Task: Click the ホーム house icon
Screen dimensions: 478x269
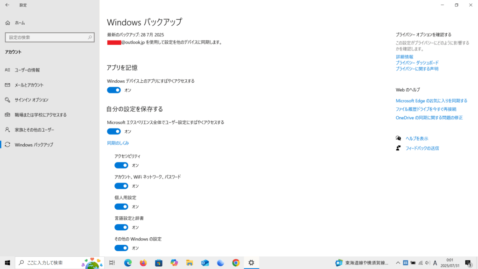Action: click(x=7, y=23)
